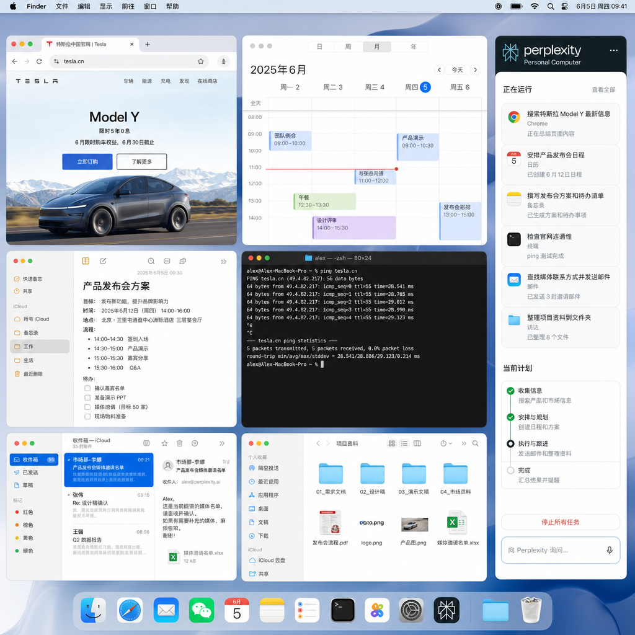635x635 pixels.
Task: Open WeChat from the Dock
Action: click(202, 610)
